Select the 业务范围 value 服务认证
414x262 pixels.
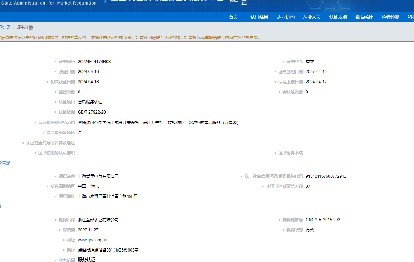87,260
